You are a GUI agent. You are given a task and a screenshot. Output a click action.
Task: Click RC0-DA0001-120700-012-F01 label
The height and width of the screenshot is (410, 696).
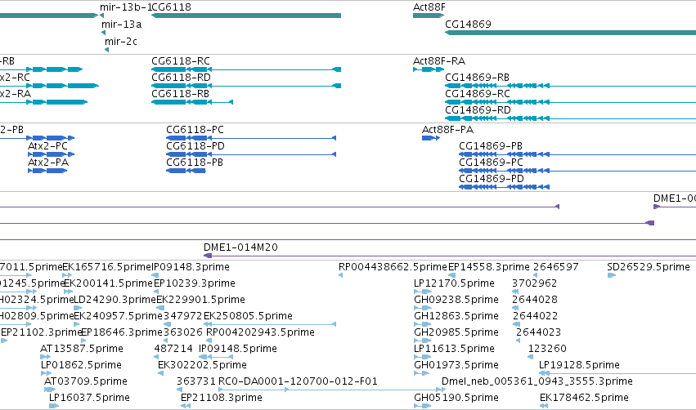[x=298, y=381]
